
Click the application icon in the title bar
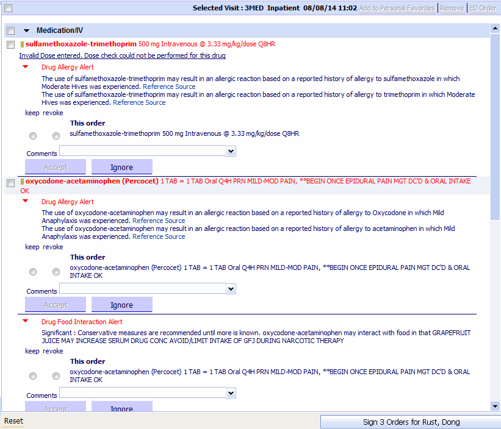[x=7, y=7]
